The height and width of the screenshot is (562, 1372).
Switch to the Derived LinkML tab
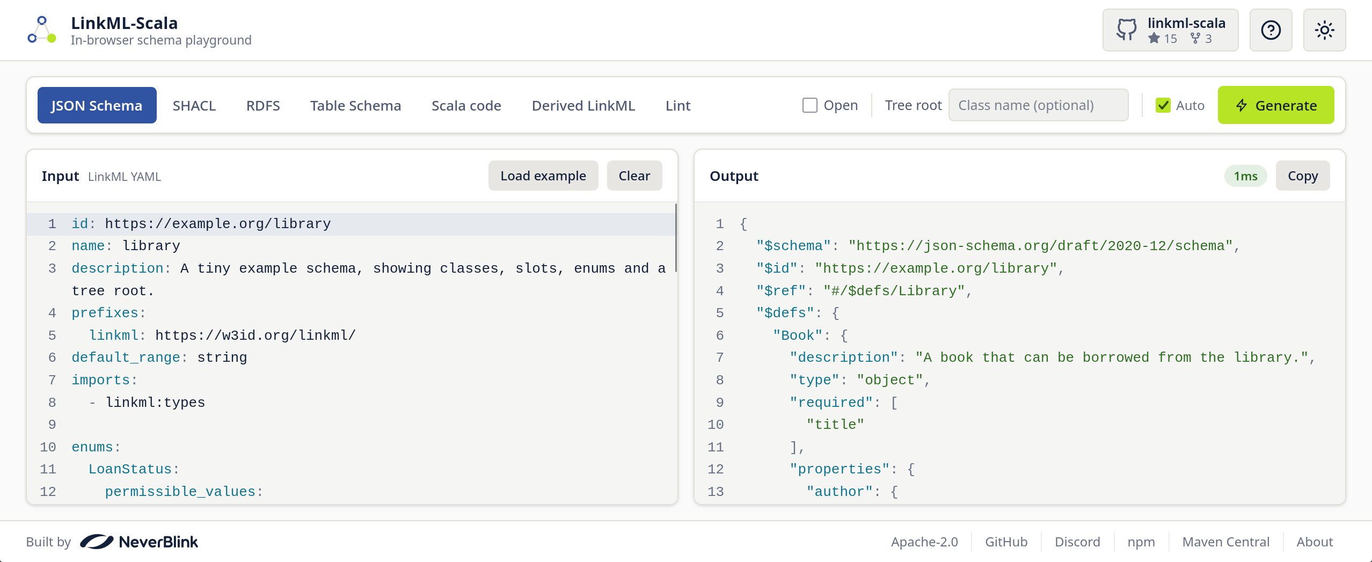(x=583, y=105)
